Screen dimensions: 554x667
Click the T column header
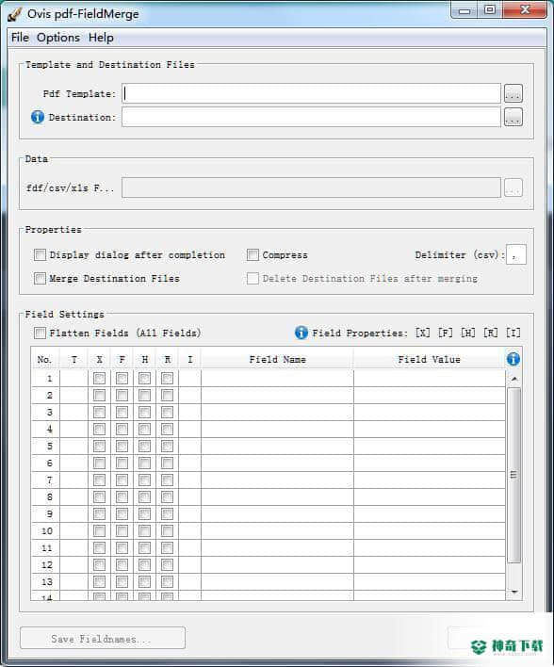coord(74,360)
